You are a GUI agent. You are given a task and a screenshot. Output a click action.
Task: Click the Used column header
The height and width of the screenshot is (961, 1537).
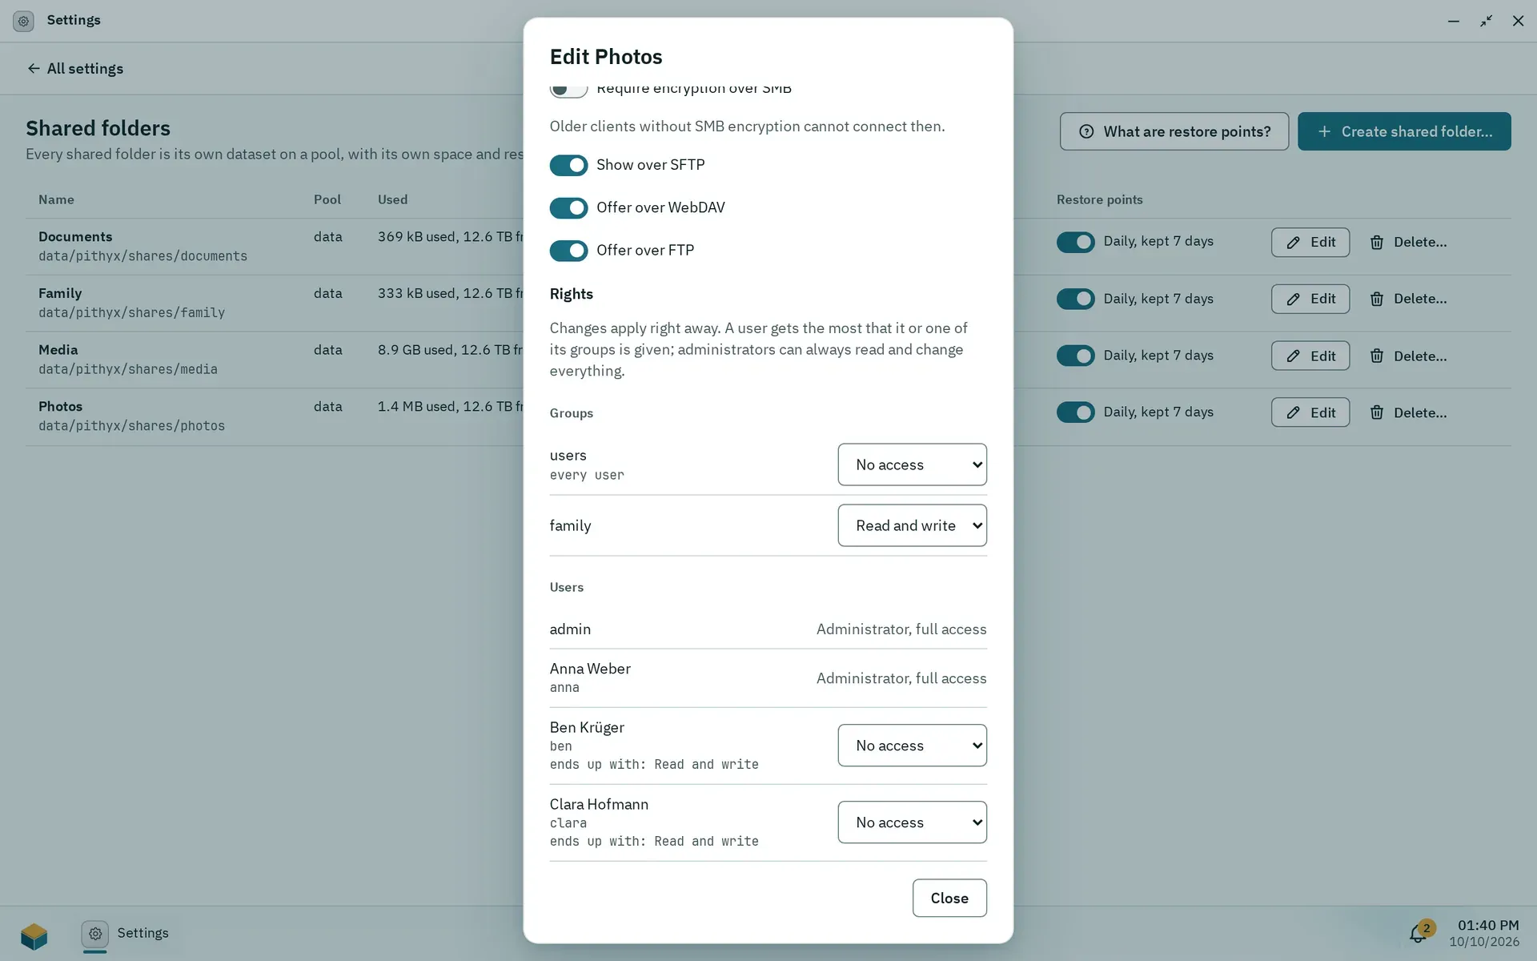point(392,199)
